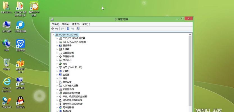Expand the DVD/CD-ROM 驱动器 node
Screen dimensions: 234x112
57,38
